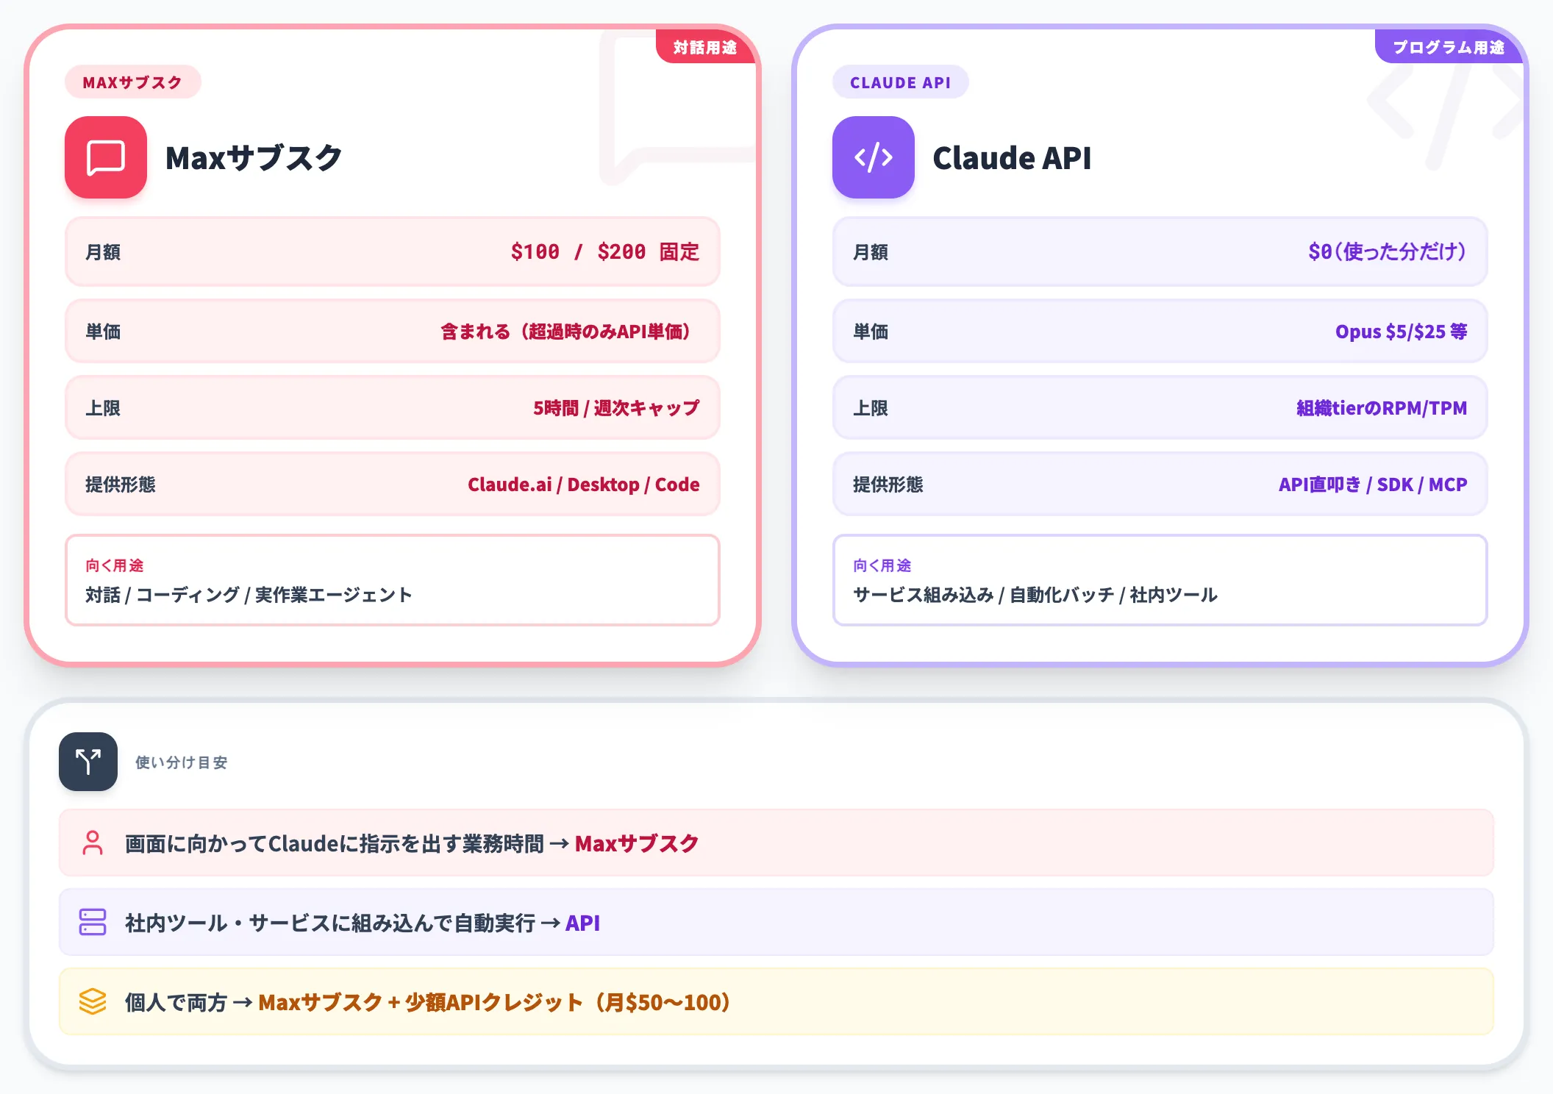Click the CLAUDE API pill label
Image resolution: width=1553 pixels, height=1094 pixels.
(900, 82)
